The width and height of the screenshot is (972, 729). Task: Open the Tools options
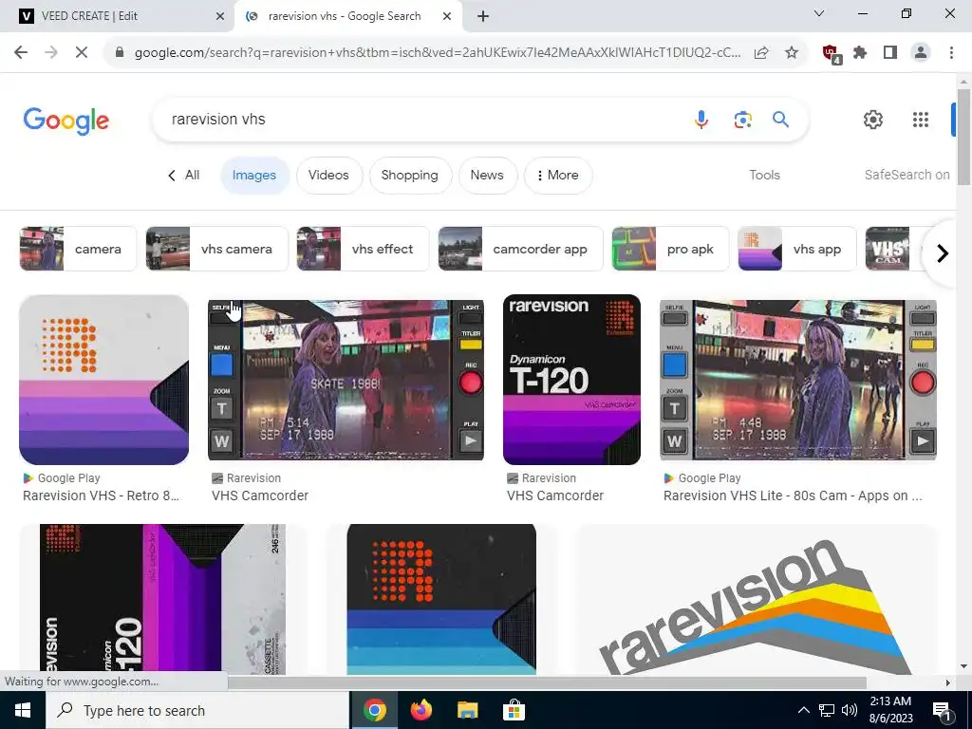pyautogui.click(x=764, y=175)
